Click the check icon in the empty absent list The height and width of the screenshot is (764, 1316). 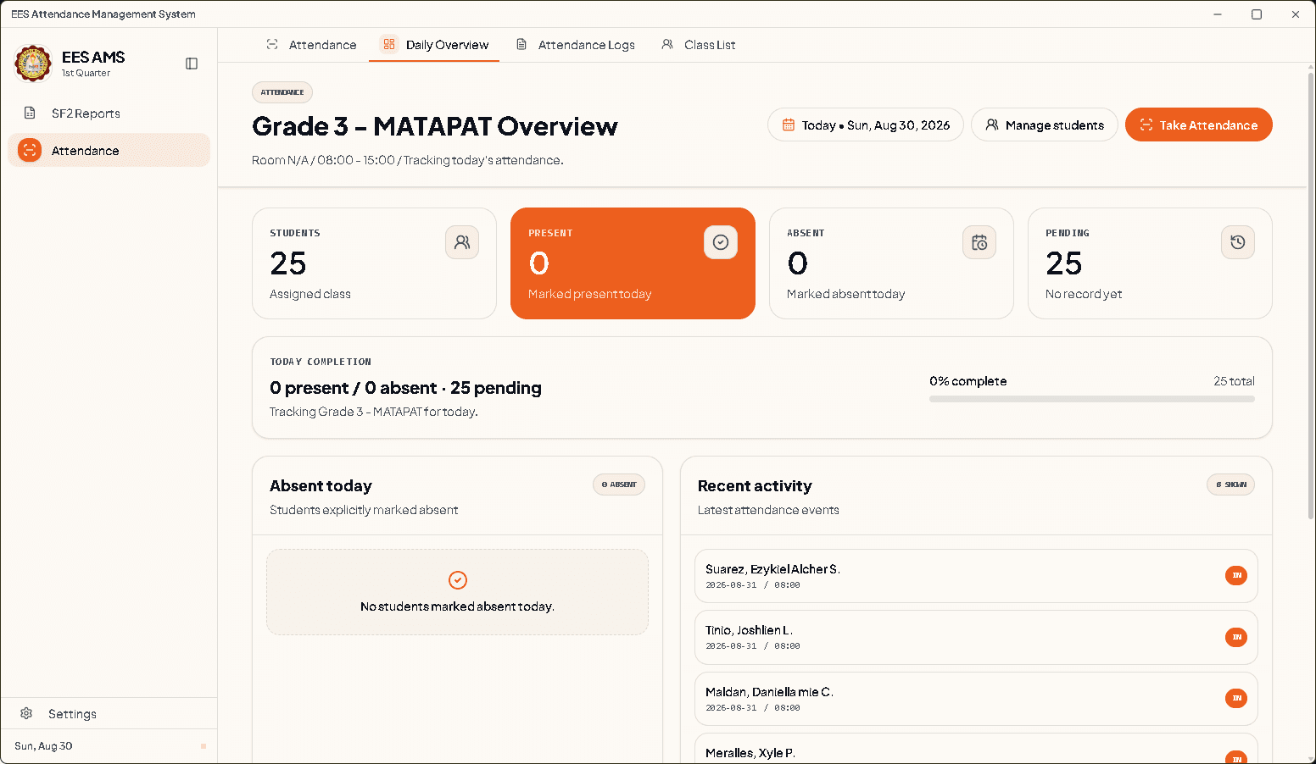pos(458,580)
